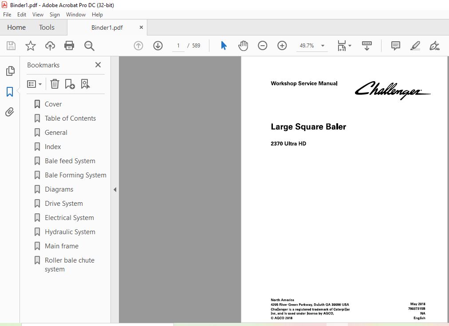The image size is (449, 326).
Task: Close the Binder1.pdf tab
Action: click(141, 27)
